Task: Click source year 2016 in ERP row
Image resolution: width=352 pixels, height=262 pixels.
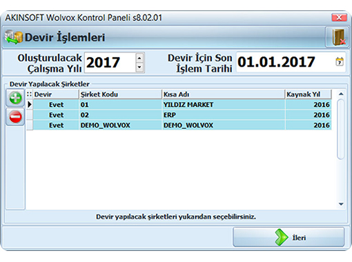Action: coord(309,115)
